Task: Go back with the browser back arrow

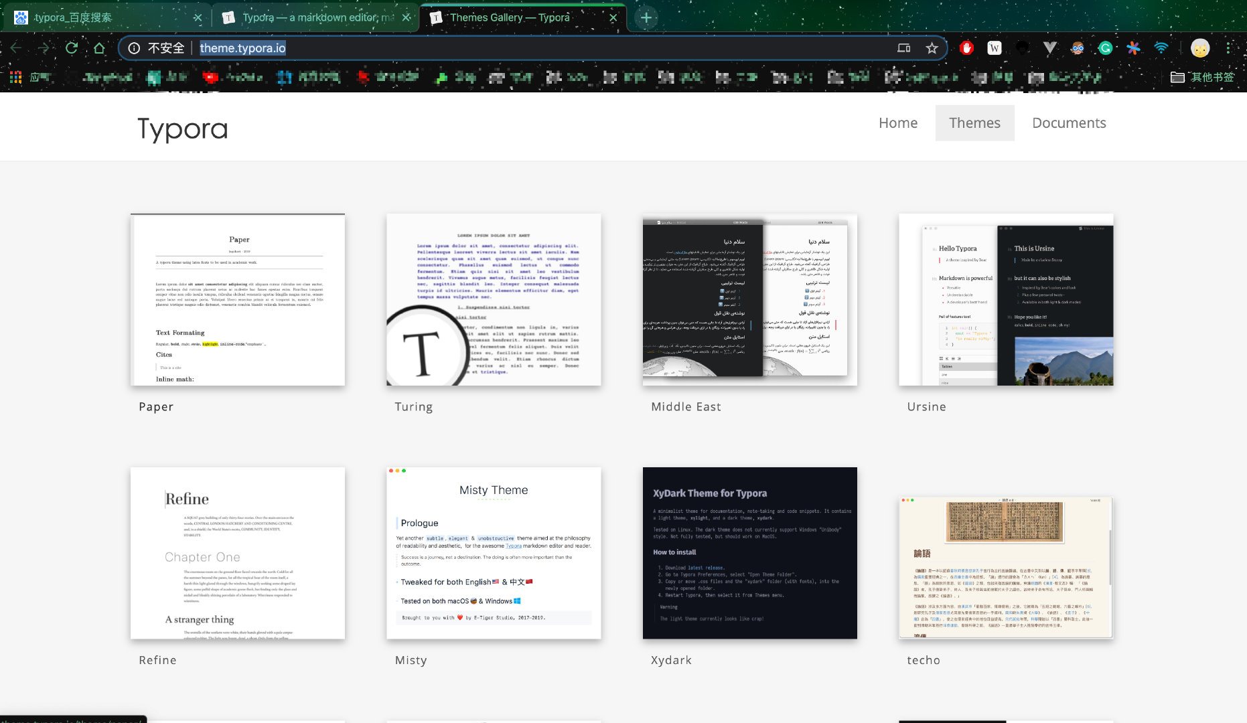Action: pyautogui.click(x=16, y=48)
